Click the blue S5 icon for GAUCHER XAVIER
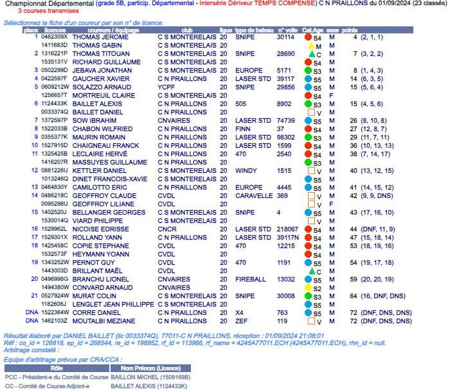The height and width of the screenshot is (392, 450). point(308,78)
